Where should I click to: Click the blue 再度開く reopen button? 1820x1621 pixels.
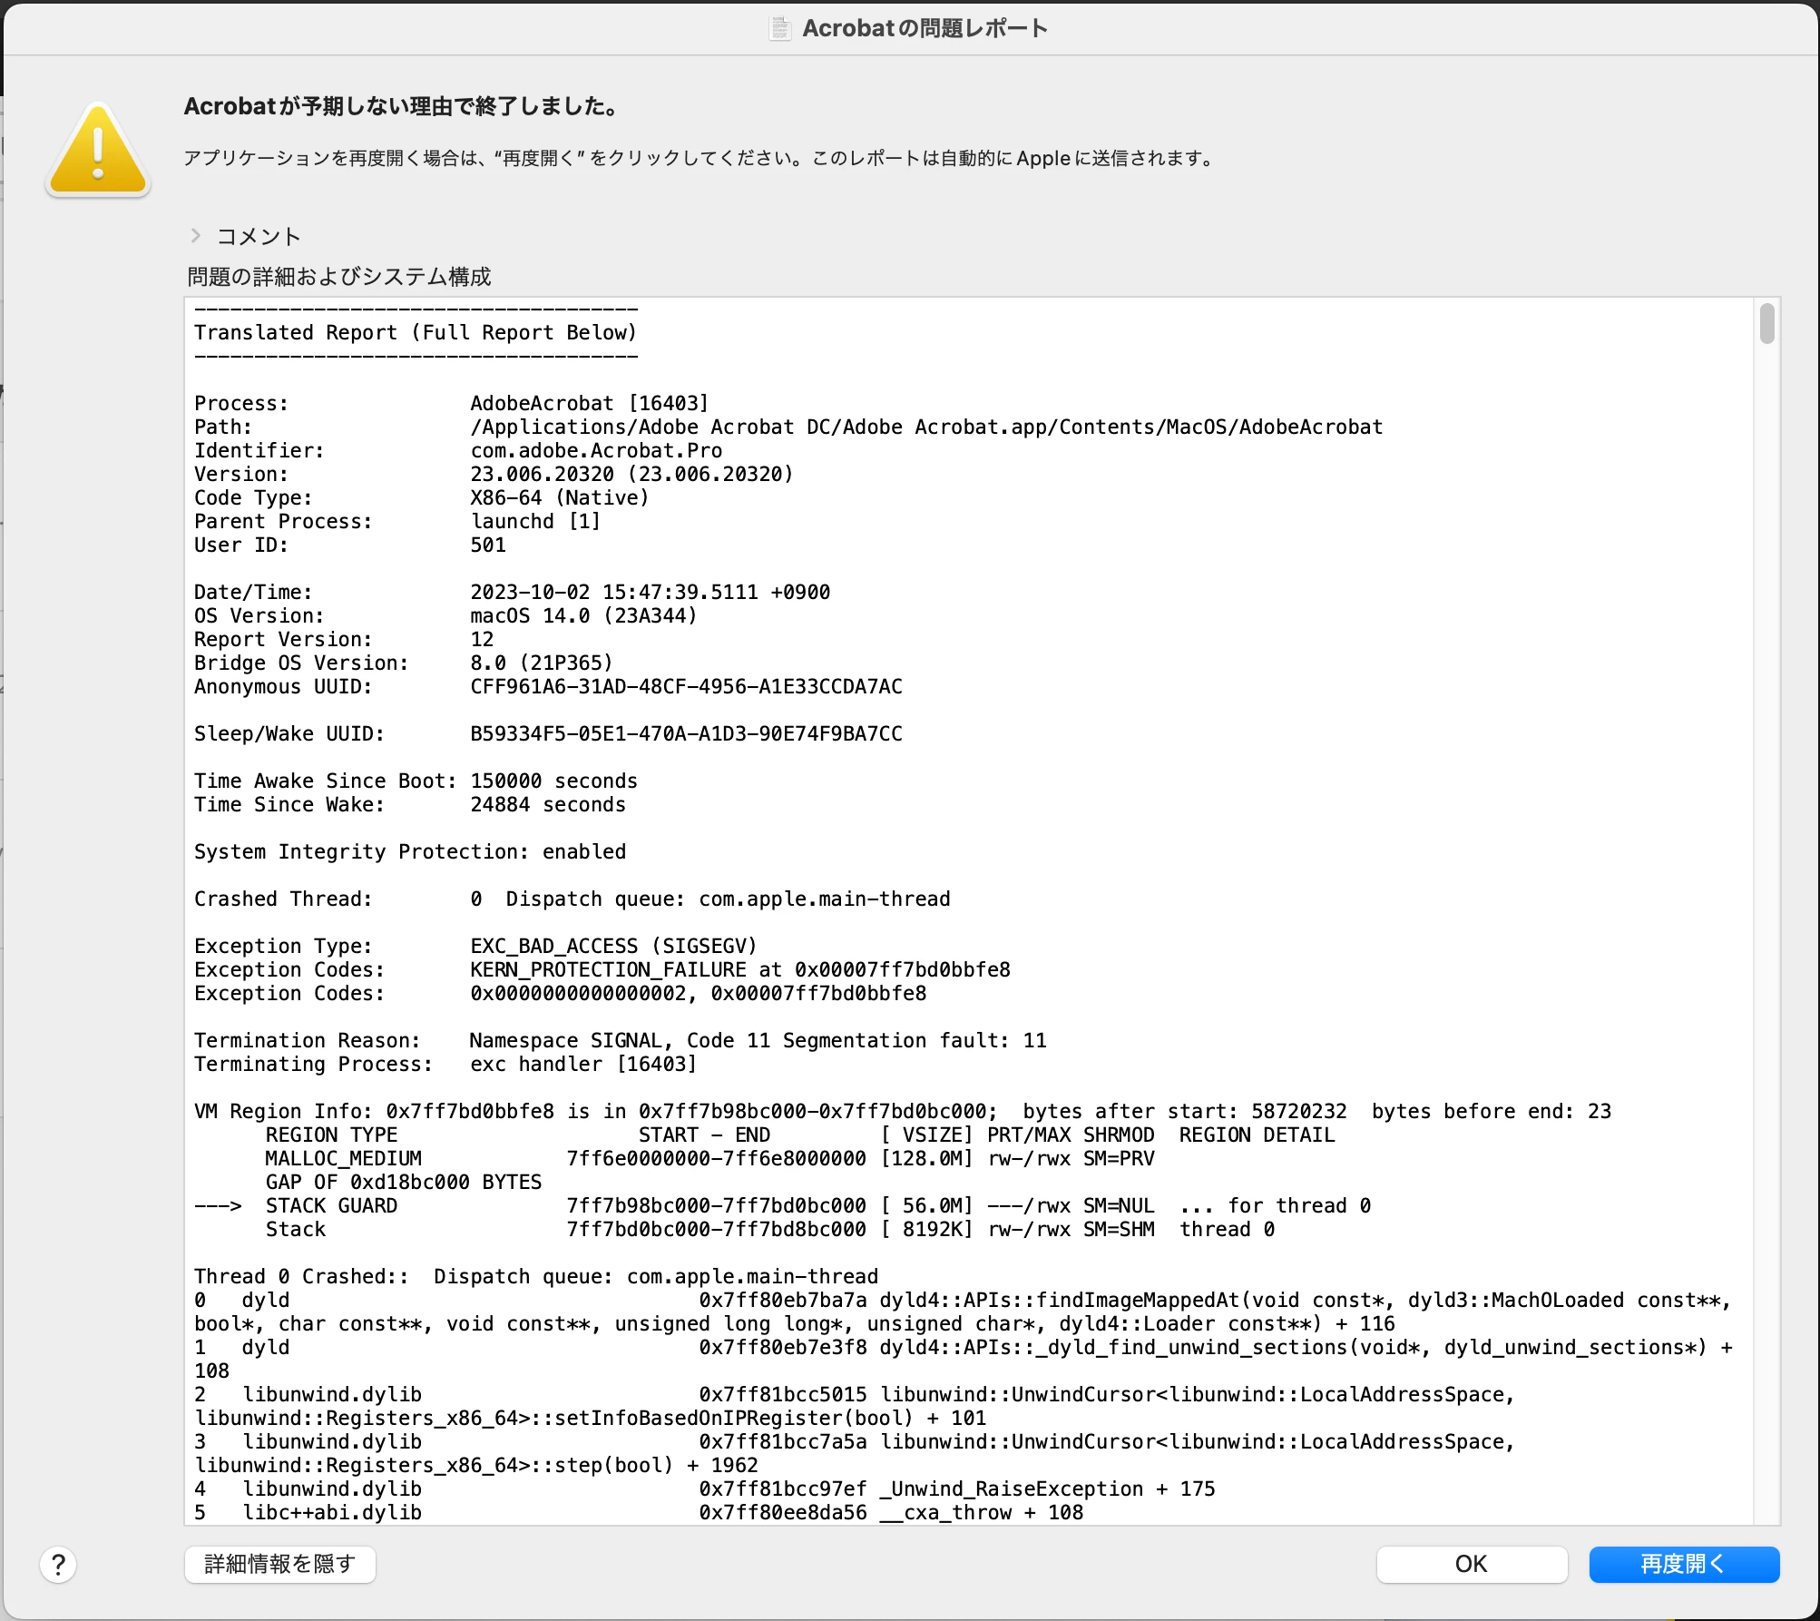tap(1683, 1564)
